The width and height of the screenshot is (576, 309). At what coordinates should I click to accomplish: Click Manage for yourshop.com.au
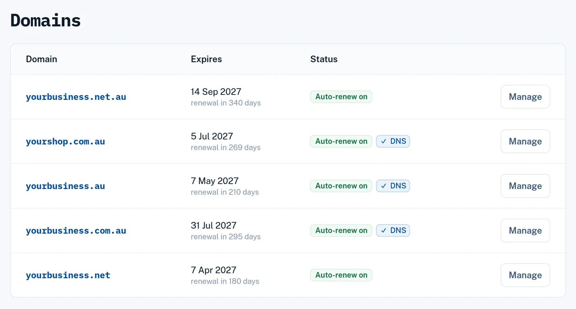click(x=525, y=141)
